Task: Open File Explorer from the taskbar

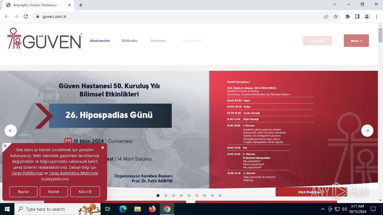Action: (x=137, y=209)
